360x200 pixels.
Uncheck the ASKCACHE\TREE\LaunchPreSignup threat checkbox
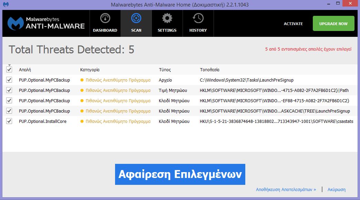pyautogui.click(x=9, y=111)
